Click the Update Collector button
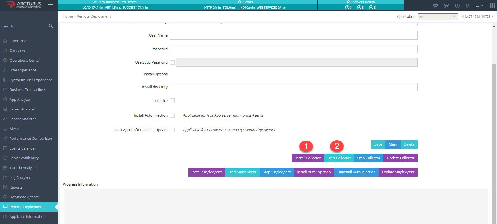The image size is (497, 224). (x=401, y=158)
